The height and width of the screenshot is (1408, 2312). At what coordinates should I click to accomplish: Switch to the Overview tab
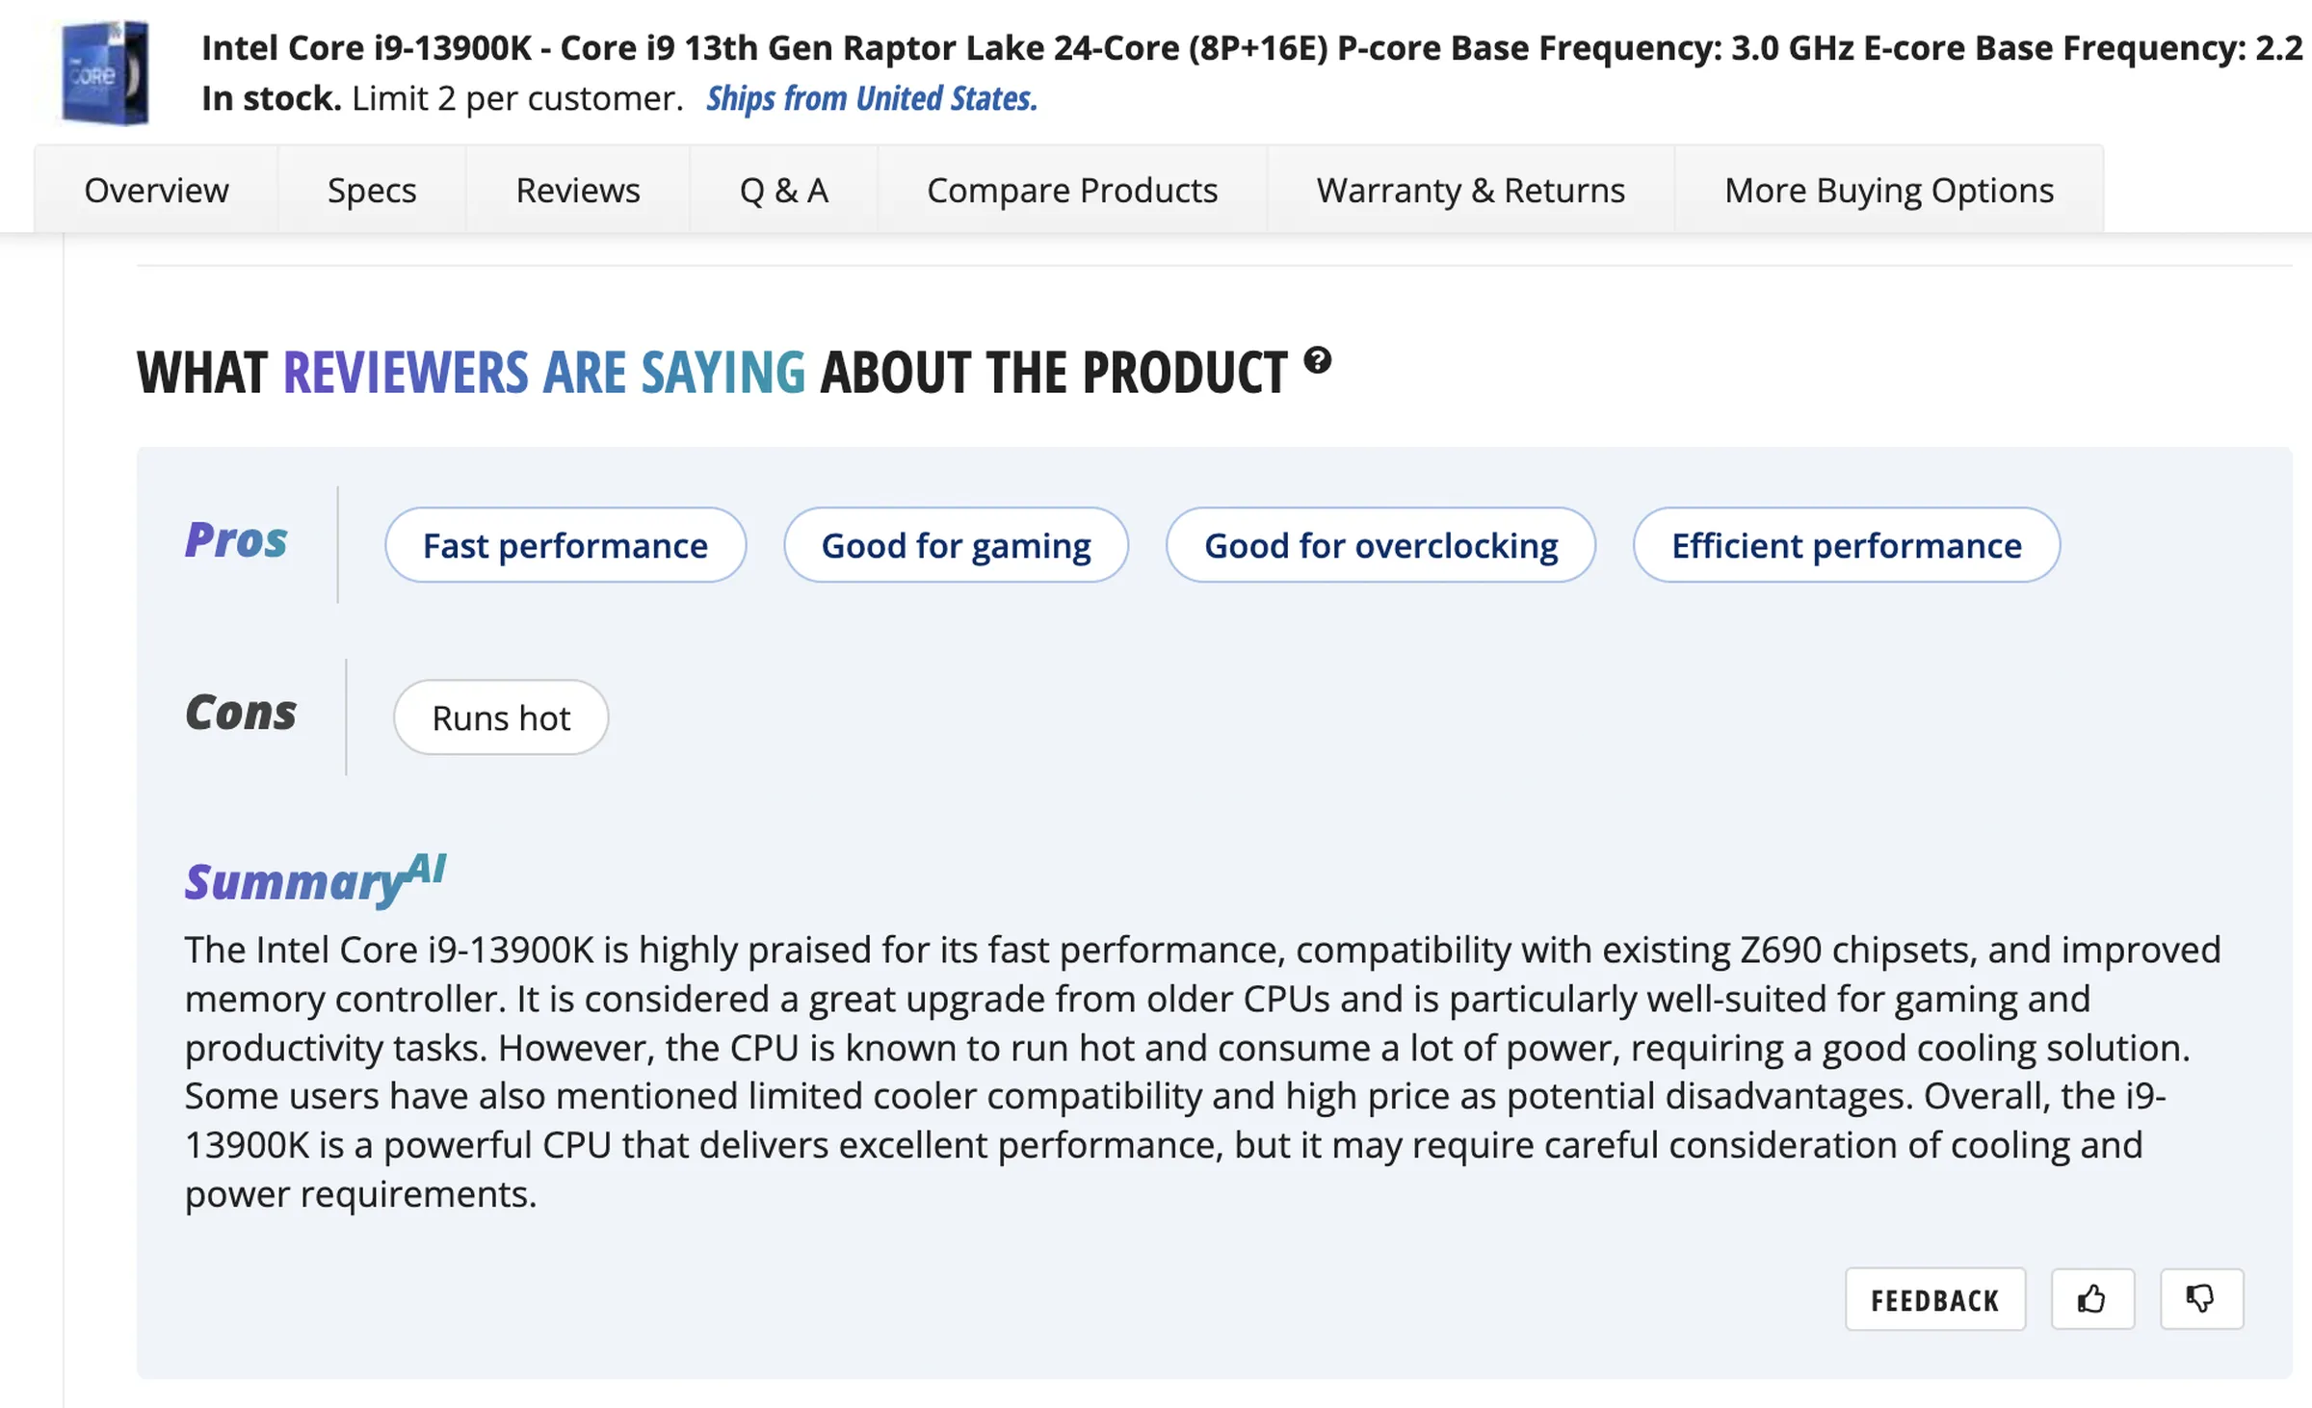pos(156,190)
